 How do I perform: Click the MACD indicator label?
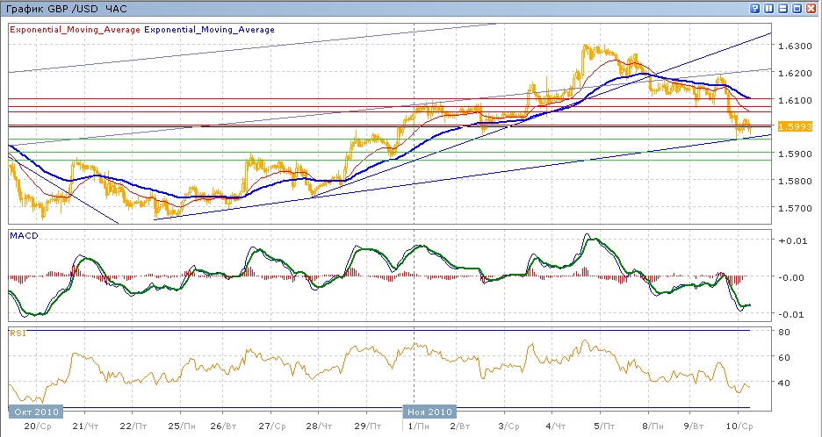pyautogui.click(x=22, y=234)
